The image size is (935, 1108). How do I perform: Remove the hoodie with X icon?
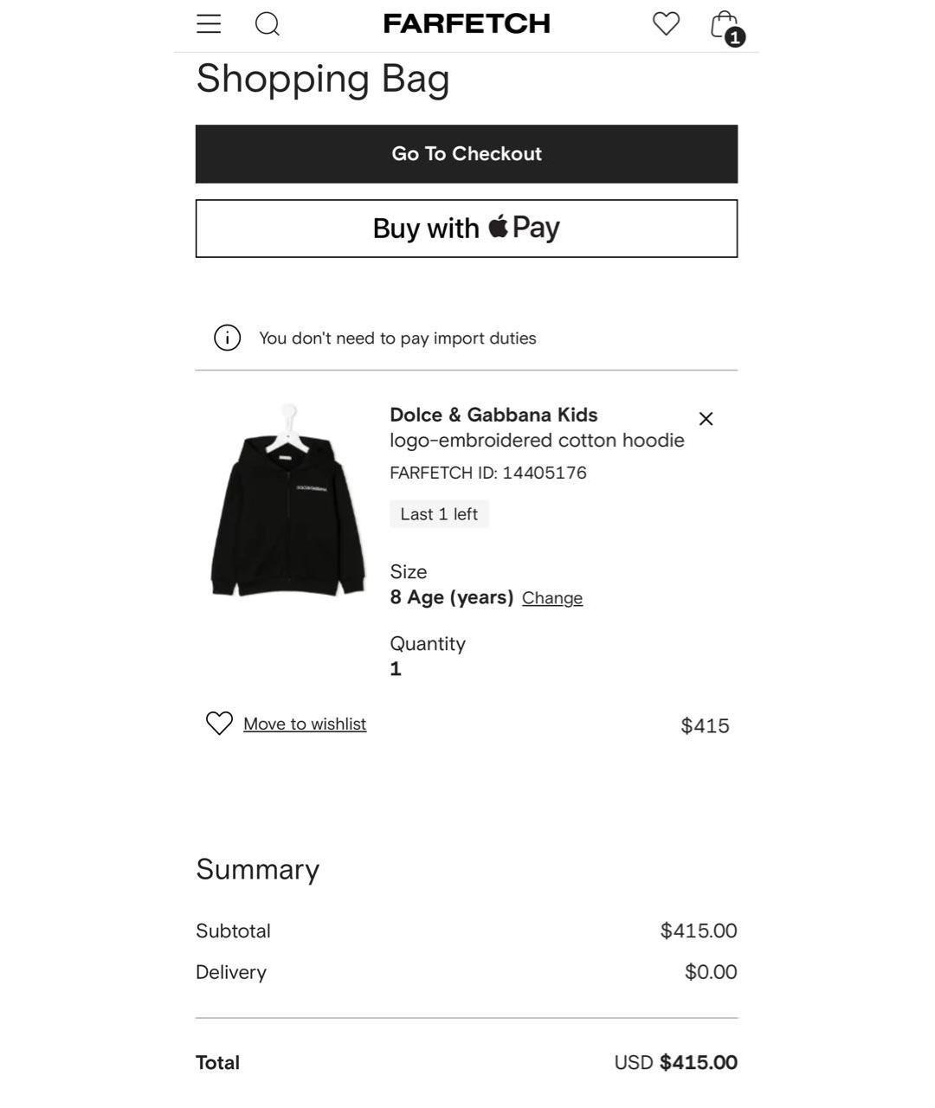[x=706, y=419]
